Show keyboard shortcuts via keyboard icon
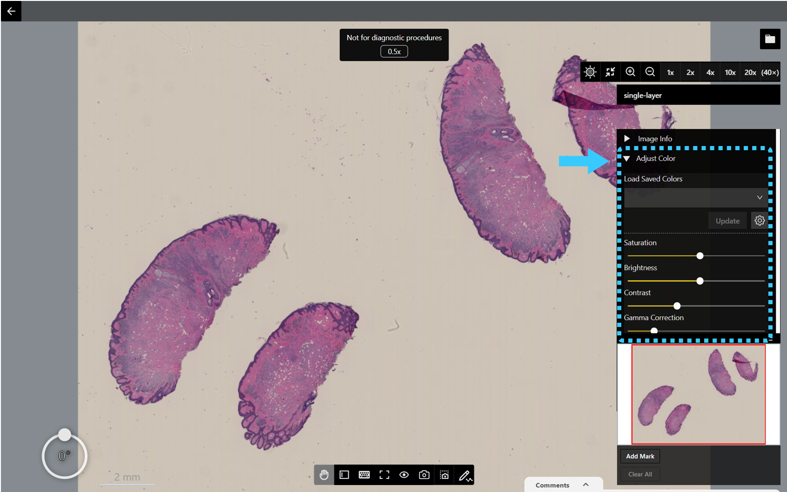This screenshot has width=787, height=492. [x=364, y=475]
